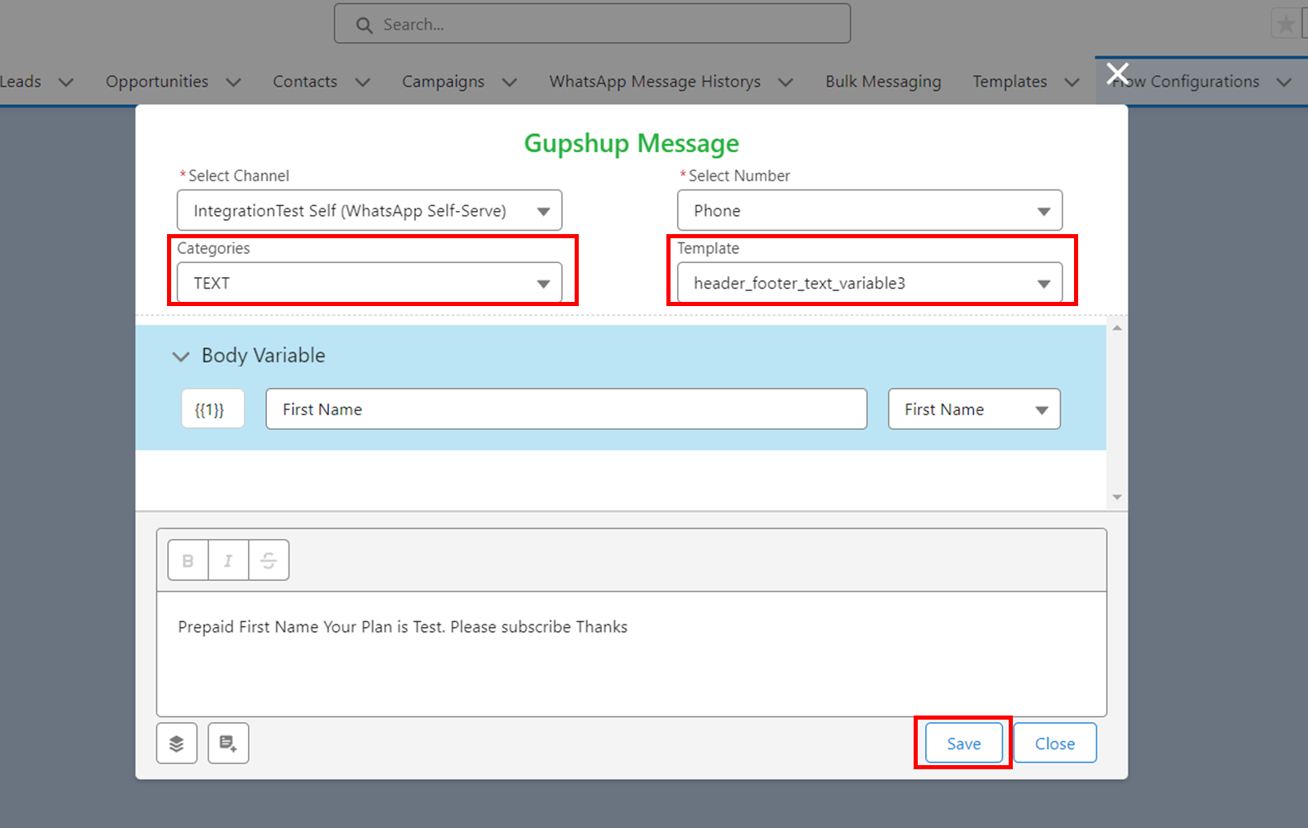Collapse the Body Variable section
The image size is (1308, 828).
point(180,357)
